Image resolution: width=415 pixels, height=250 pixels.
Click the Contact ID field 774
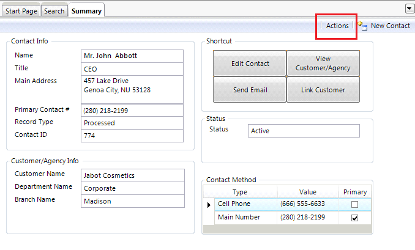click(132, 136)
